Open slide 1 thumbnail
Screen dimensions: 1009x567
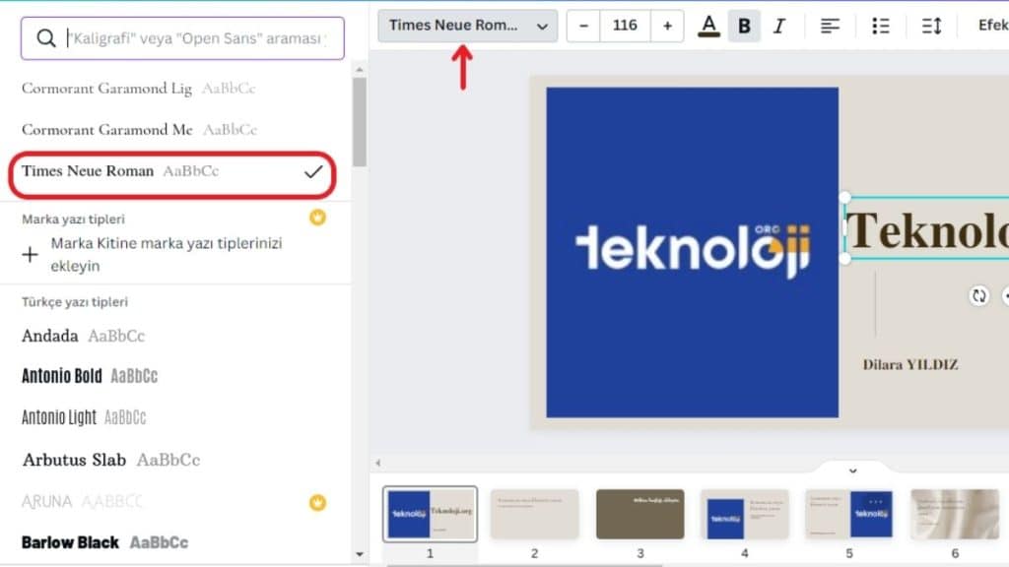430,514
